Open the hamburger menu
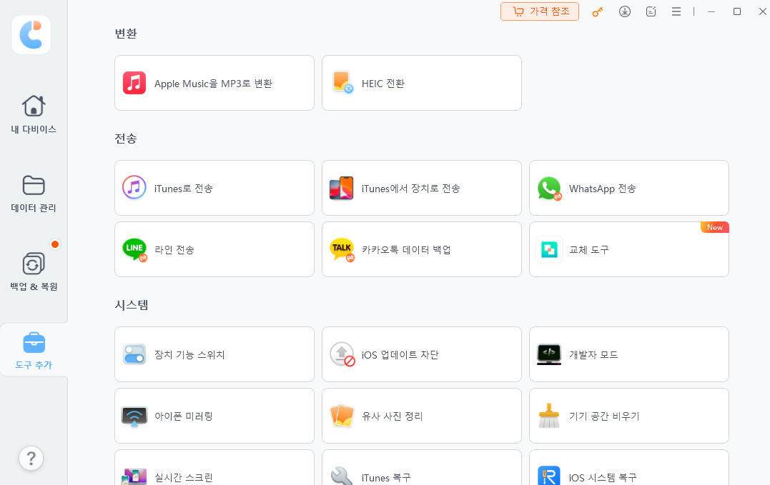Image resolution: width=770 pixels, height=485 pixels. pos(676,11)
